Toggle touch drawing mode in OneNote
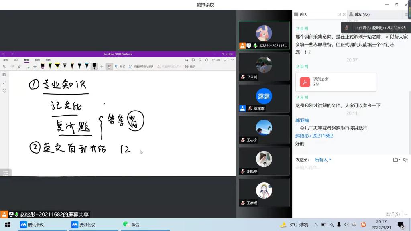 109,67
